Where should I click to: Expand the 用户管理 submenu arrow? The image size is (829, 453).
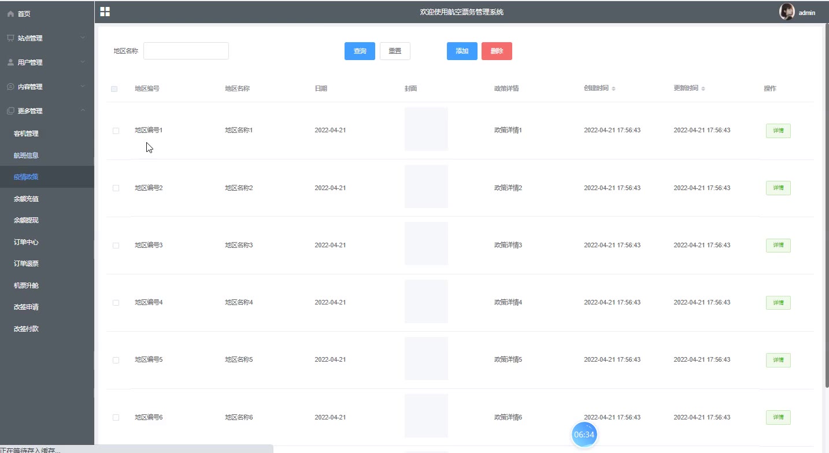[x=83, y=62]
